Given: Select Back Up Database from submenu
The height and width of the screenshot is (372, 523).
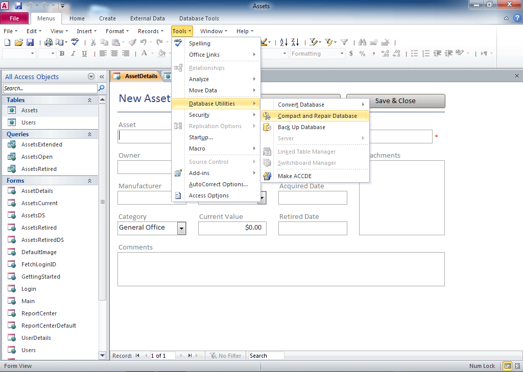Looking at the screenshot, I should 315,128.
